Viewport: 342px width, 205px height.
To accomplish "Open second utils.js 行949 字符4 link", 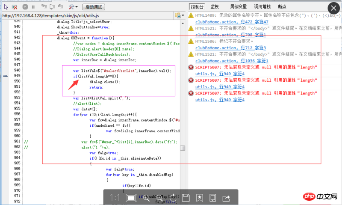I will pyautogui.click(x=220, y=87).
